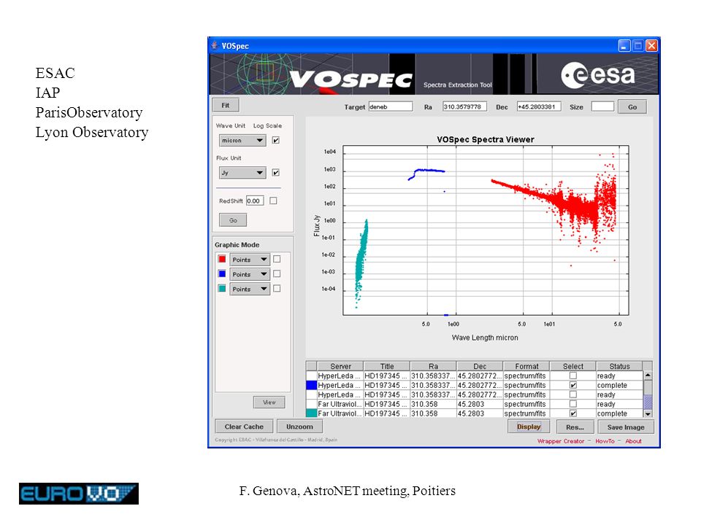Open Points dropdown for blue spectrum
Viewport: 701px width, 525px height.
pyautogui.click(x=250, y=274)
